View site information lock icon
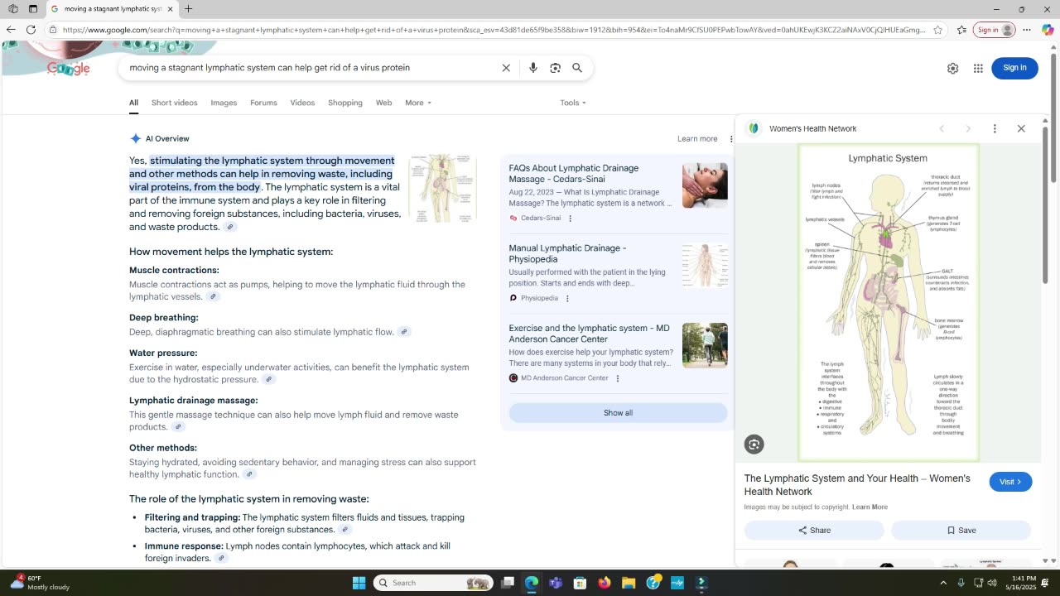 click(x=52, y=30)
